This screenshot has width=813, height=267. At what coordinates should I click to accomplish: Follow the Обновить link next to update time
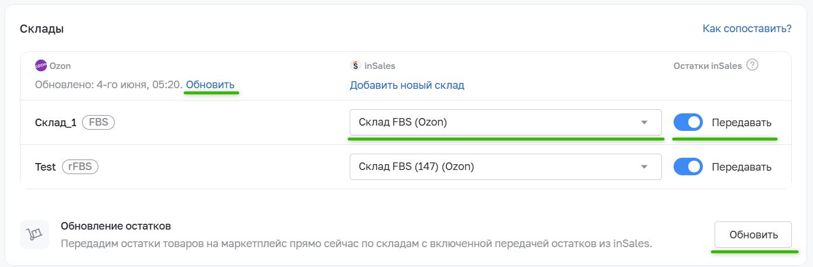pyautogui.click(x=210, y=85)
